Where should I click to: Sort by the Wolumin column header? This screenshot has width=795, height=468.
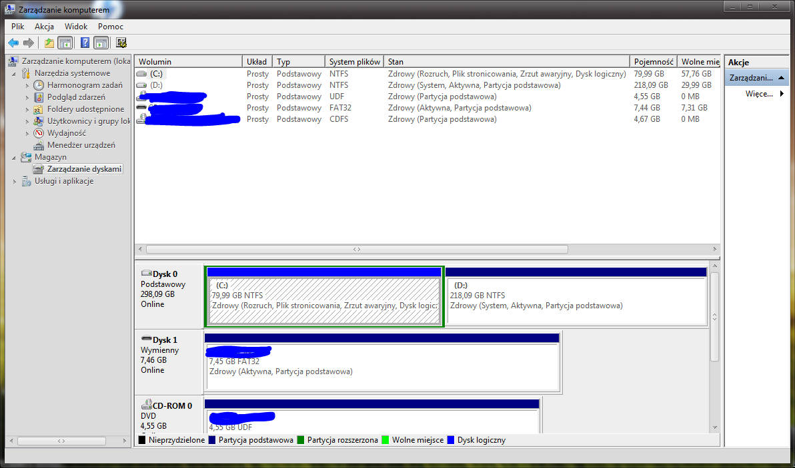[x=189, y=62]
